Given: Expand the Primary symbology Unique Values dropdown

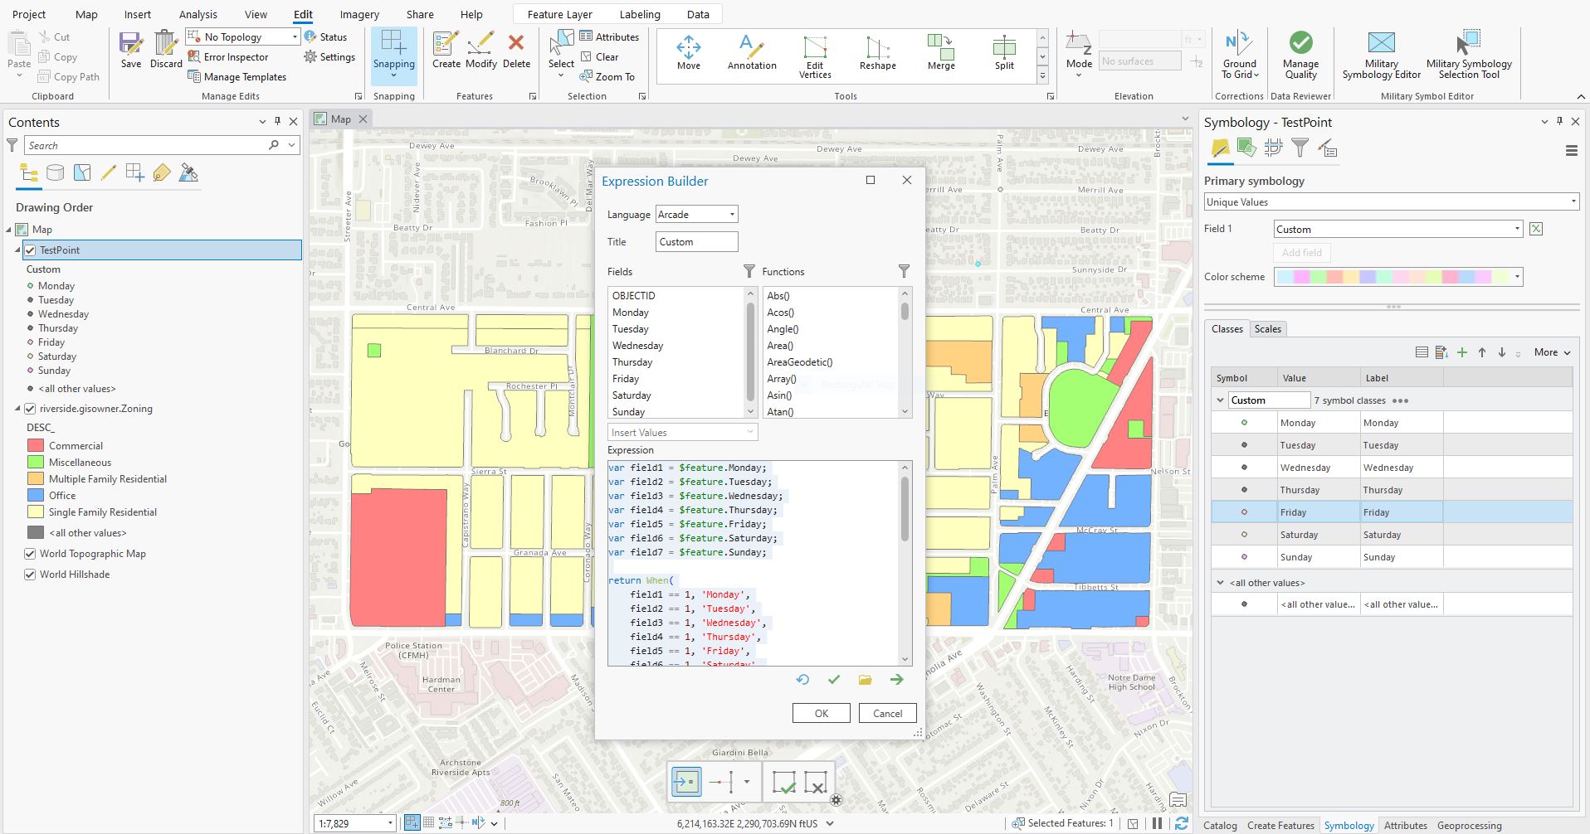Looking at the screenshot, I should tap(1391, 202).
